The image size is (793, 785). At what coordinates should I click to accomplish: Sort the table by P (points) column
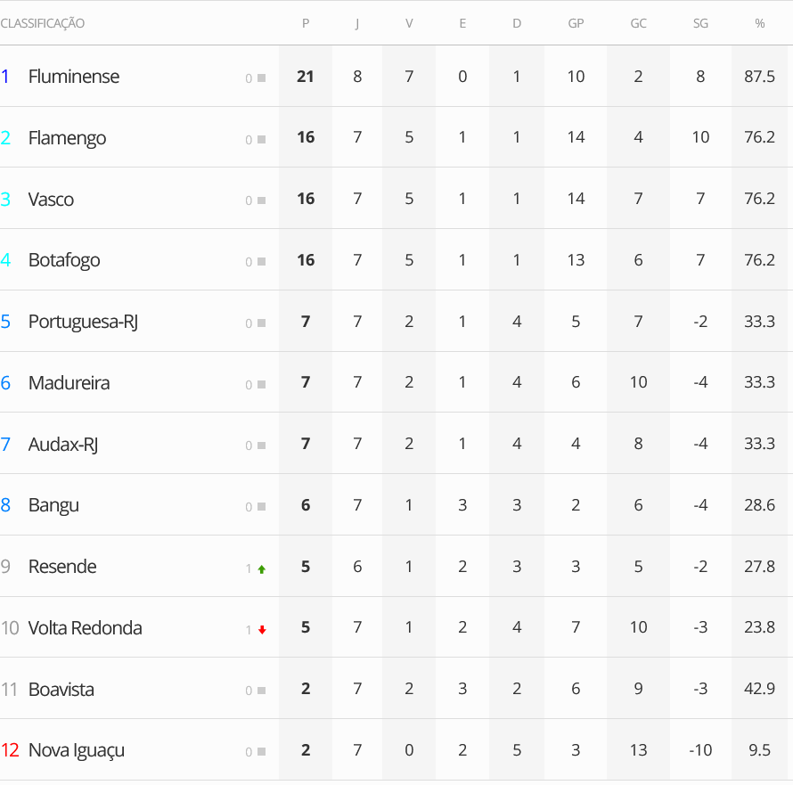click(306, 23)
